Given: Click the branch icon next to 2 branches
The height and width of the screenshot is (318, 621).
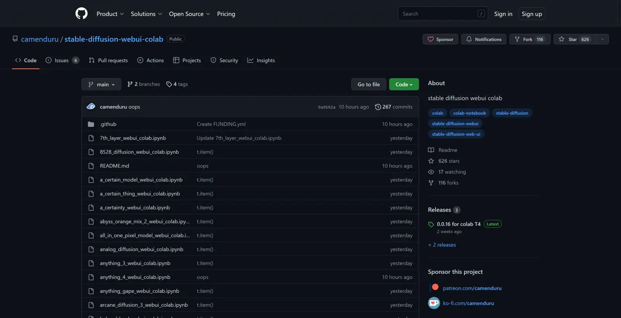Looking at the screenshot, I should (x=130, y=84).
